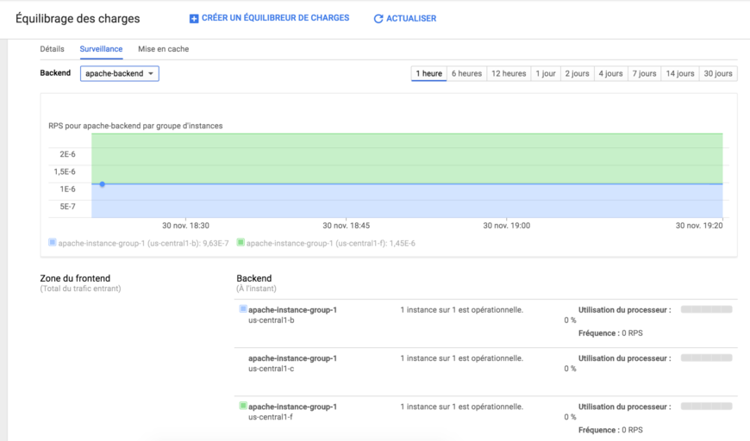Click the us-central1-c zone text
The width and height of the screenshot is (750, 441).
pyautogui.click(x=272, y=369)
